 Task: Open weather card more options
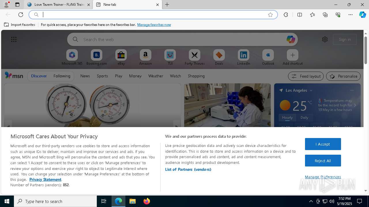[x=352, y=90]
